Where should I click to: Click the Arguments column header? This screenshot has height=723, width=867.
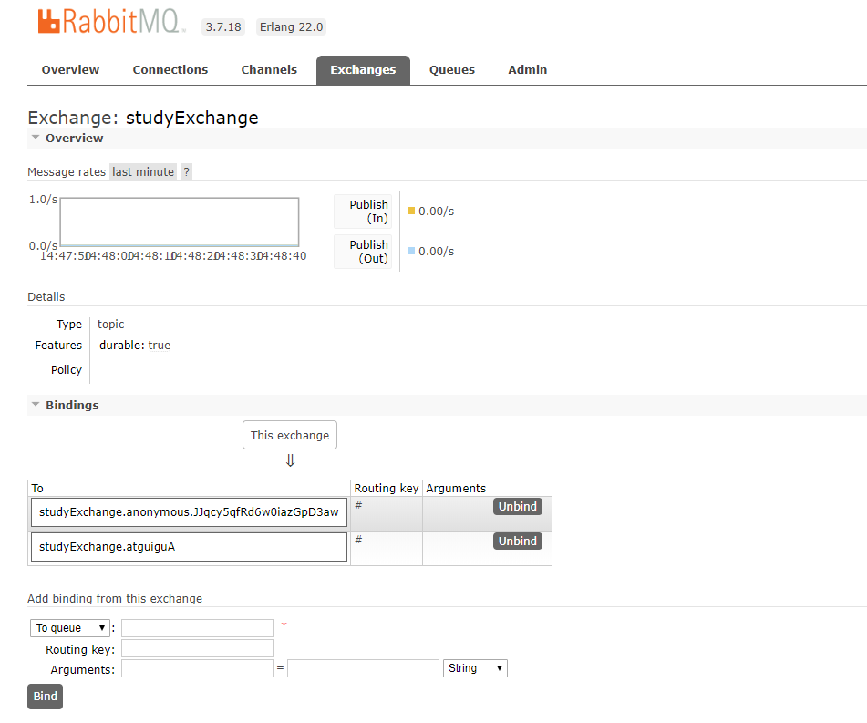456,489
